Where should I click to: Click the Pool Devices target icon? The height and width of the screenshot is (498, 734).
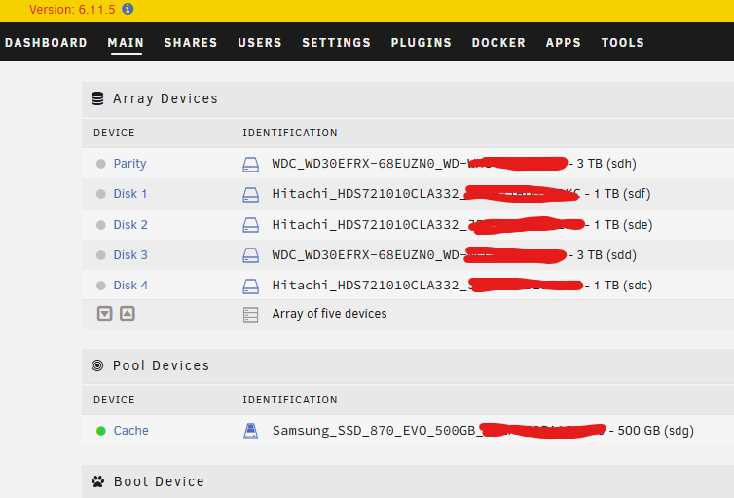(97, 365)
